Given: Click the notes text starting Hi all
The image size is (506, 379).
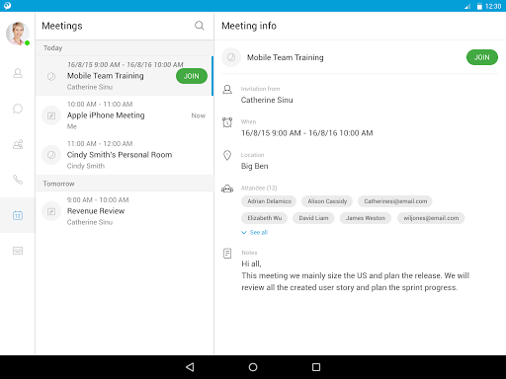Looking at the screenshot, I should [355, 275].
